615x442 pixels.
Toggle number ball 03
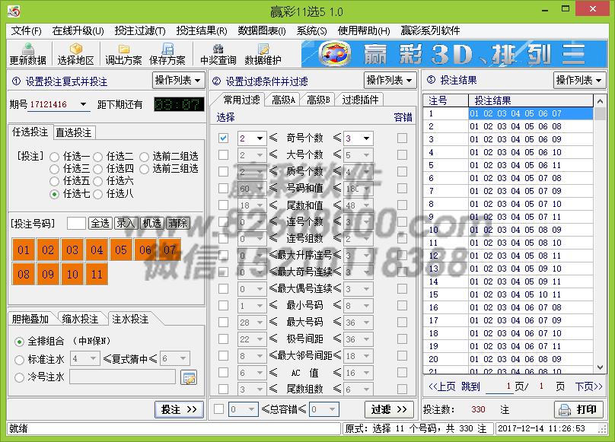tap(72, 250)
